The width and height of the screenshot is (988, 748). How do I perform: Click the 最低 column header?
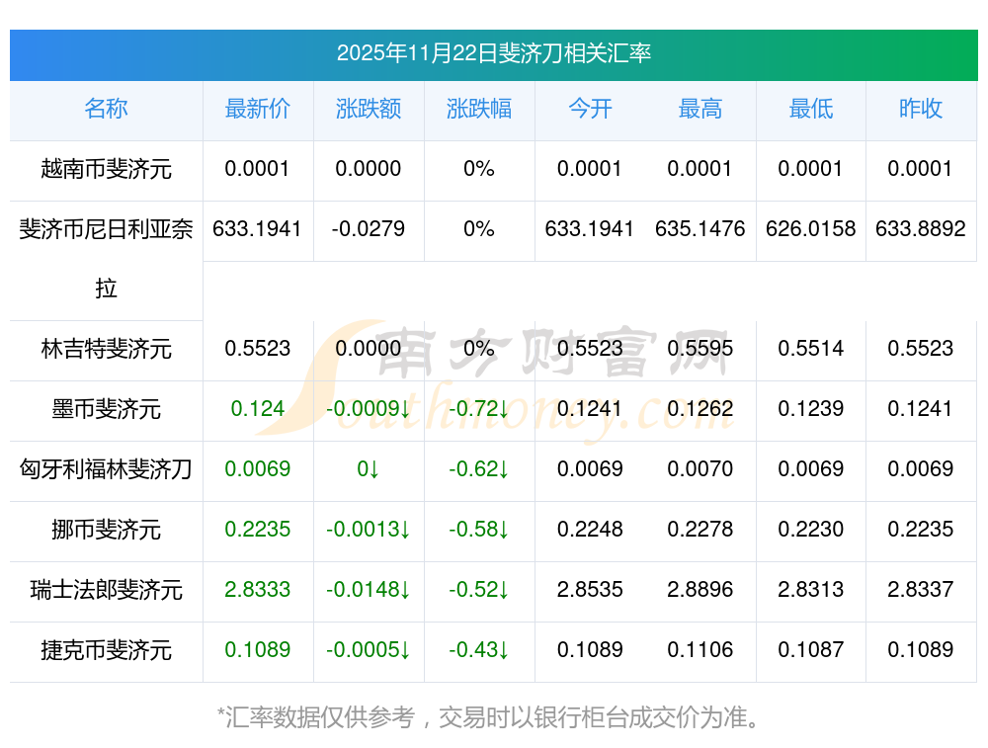(x=810, y=110)
